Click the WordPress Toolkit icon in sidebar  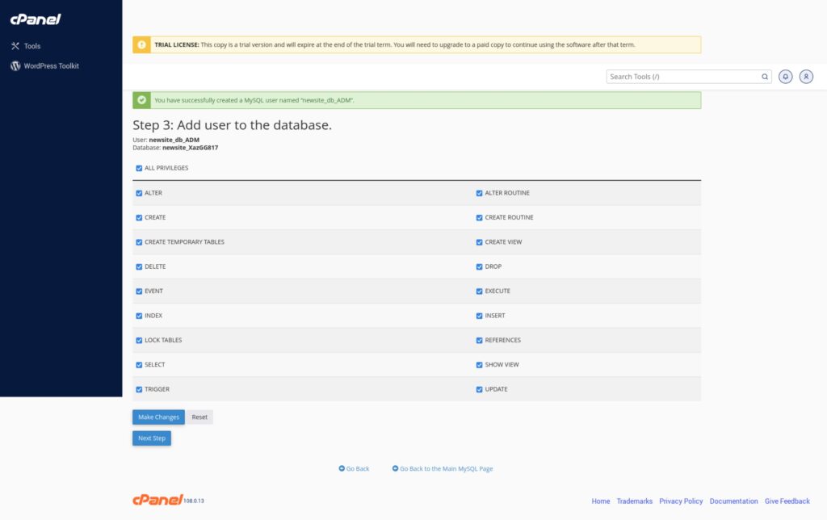14,65
